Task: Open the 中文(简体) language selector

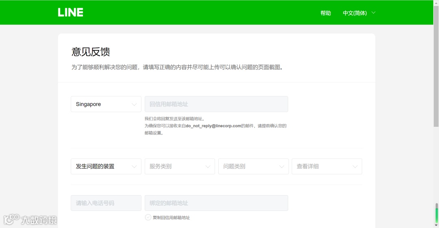Action: point(359,13)
